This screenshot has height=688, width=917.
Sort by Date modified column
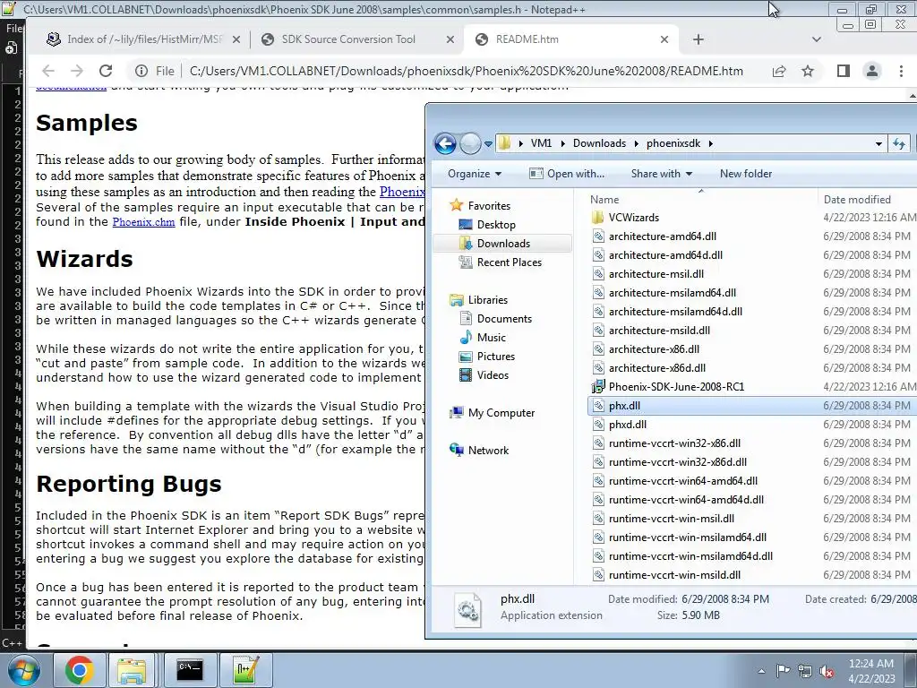tap(857, 200)
